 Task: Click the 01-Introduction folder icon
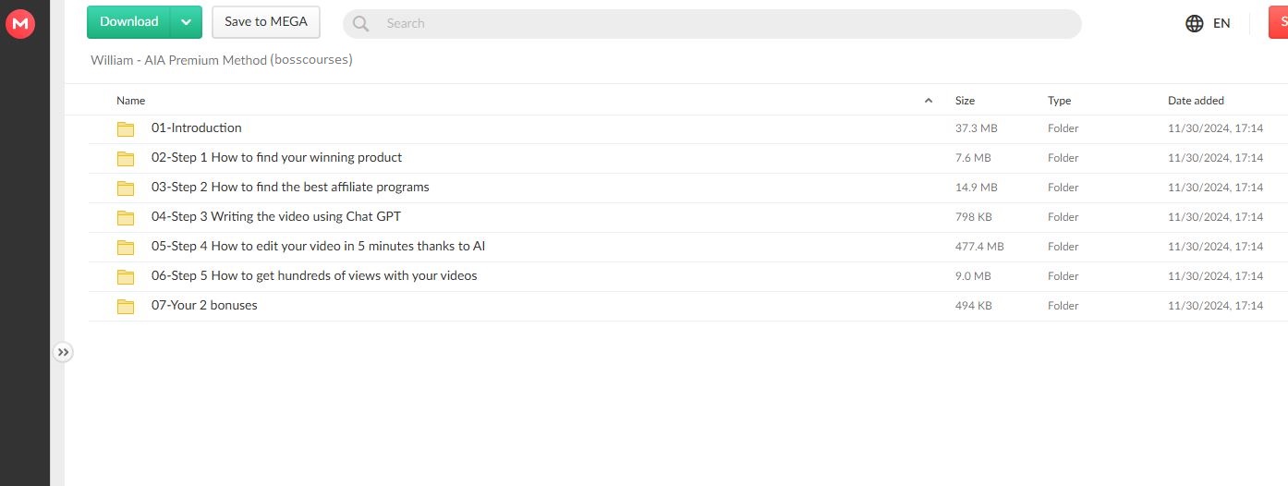tap(126, 129)
